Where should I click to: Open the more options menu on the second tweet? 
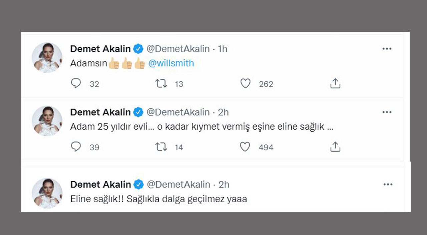point(387,112)
